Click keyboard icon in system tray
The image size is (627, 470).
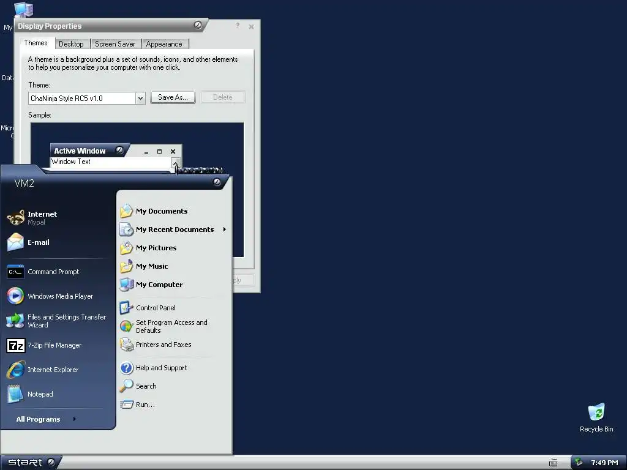[554, 463]
